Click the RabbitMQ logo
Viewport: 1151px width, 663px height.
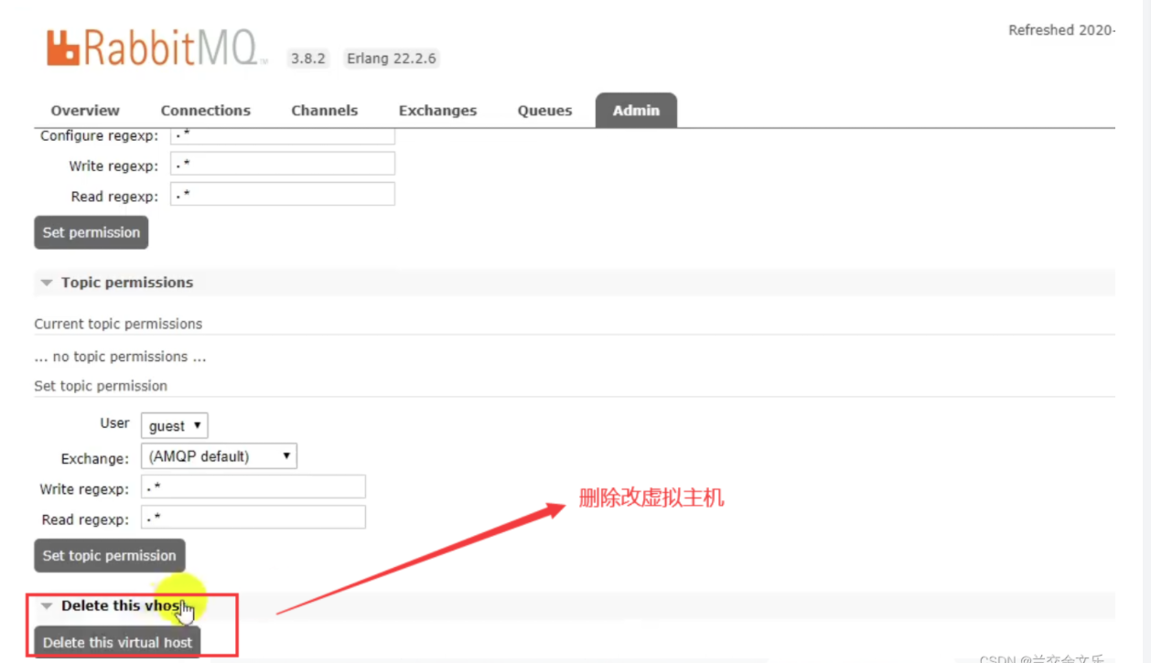pos(156,48)
